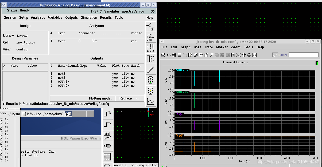Click the Undo arrow in waveform toolbar

[169, 55]
